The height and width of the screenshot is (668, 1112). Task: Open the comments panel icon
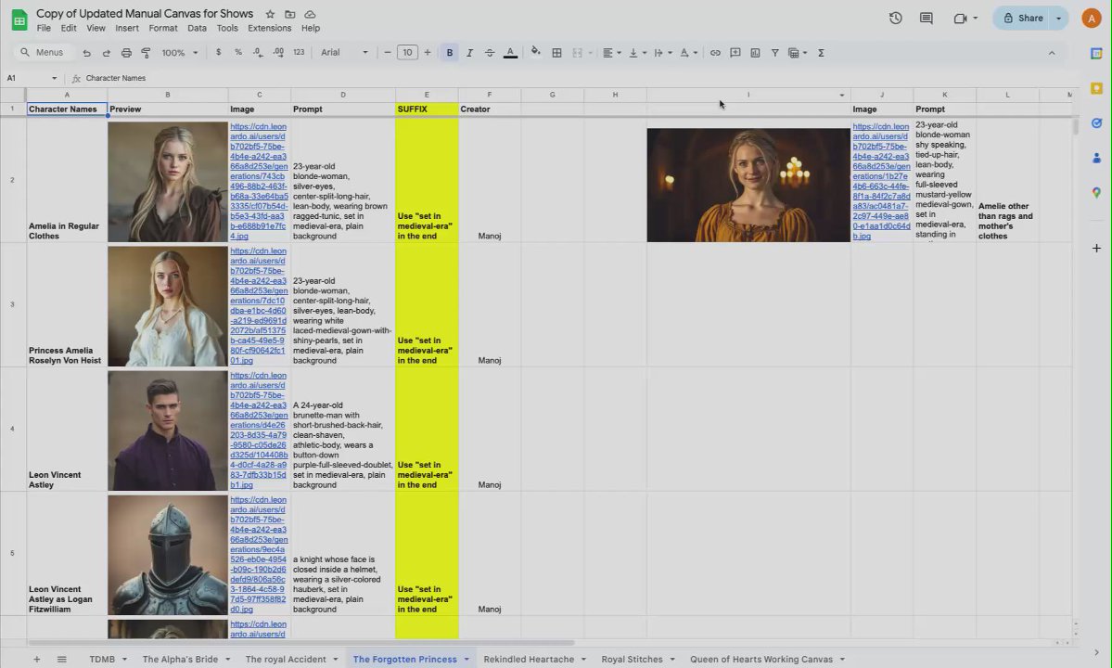[x=926, y=18]
